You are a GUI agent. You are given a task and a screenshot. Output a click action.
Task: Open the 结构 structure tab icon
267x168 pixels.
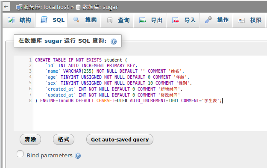pyautogui.click(x=11, y=20)
